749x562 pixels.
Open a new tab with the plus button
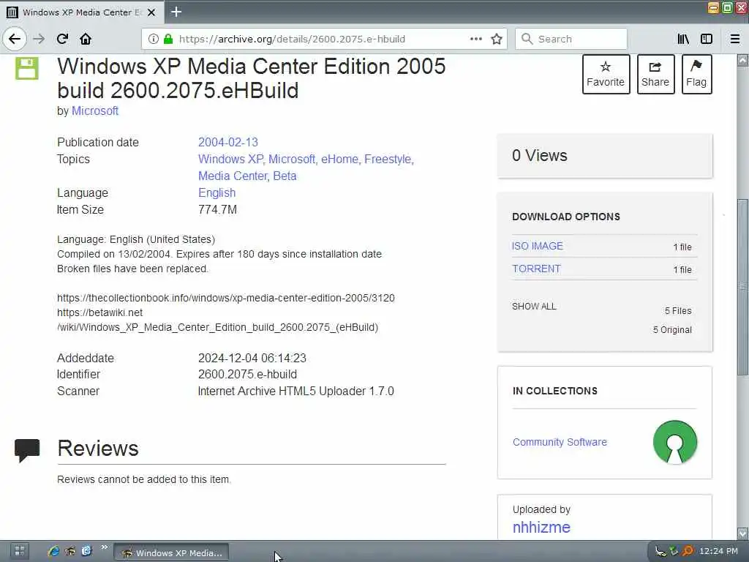click(x=176, y=12)
